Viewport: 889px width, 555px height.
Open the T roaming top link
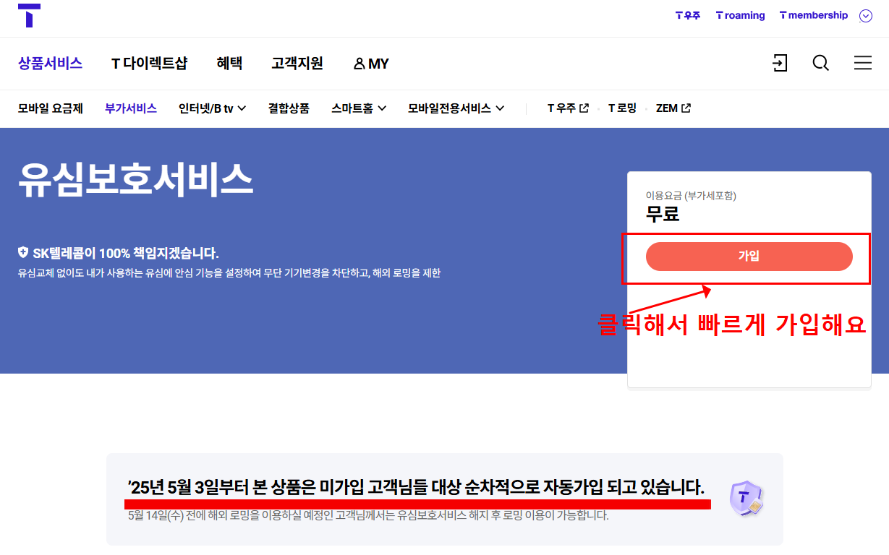click(740, 15)
